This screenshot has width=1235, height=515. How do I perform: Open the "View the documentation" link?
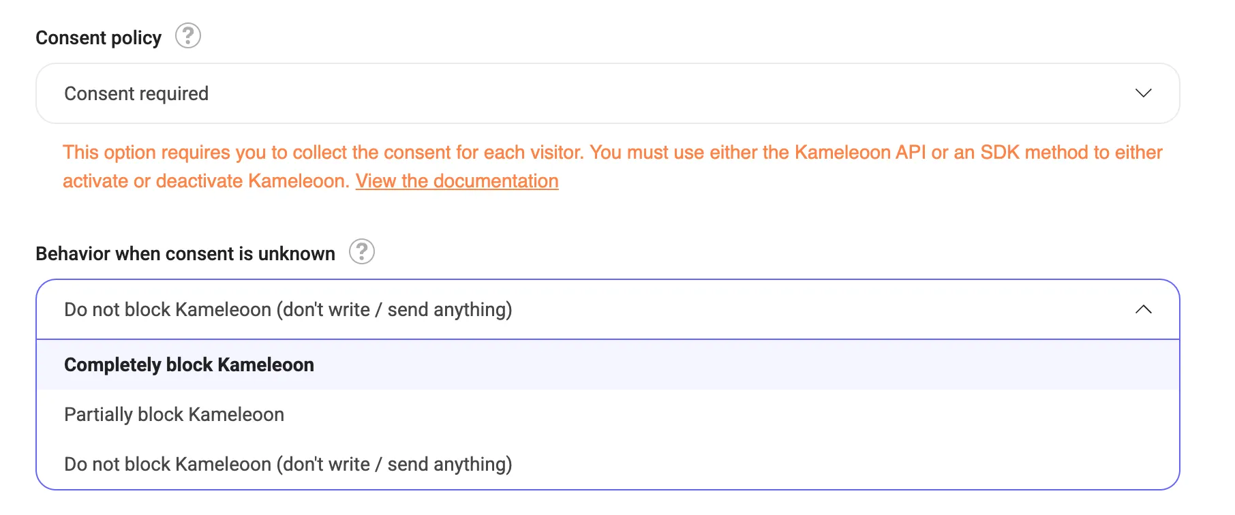457,181
